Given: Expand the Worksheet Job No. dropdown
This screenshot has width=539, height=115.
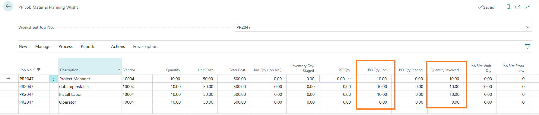Looking at the screenshot, I should pos(528,27).
